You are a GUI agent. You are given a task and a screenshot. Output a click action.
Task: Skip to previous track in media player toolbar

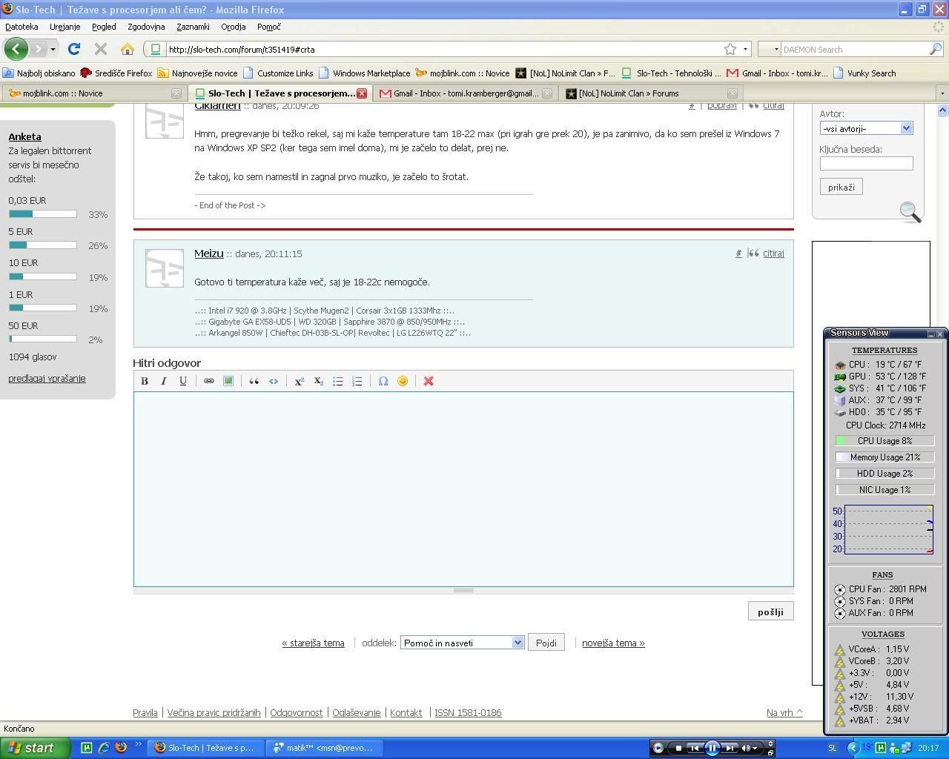(695, 748)
